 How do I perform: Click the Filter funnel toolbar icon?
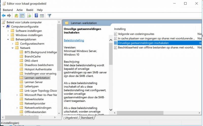coord(49,16)
